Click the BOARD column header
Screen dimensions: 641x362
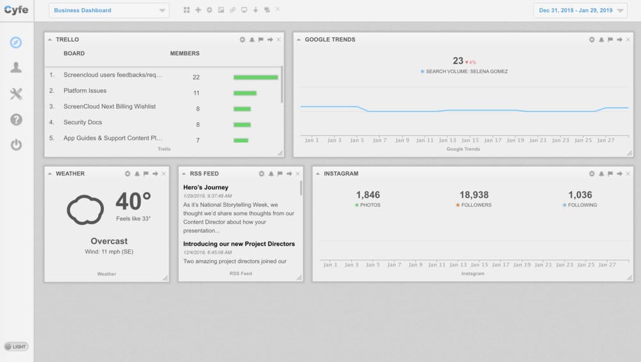coord(74,54)
